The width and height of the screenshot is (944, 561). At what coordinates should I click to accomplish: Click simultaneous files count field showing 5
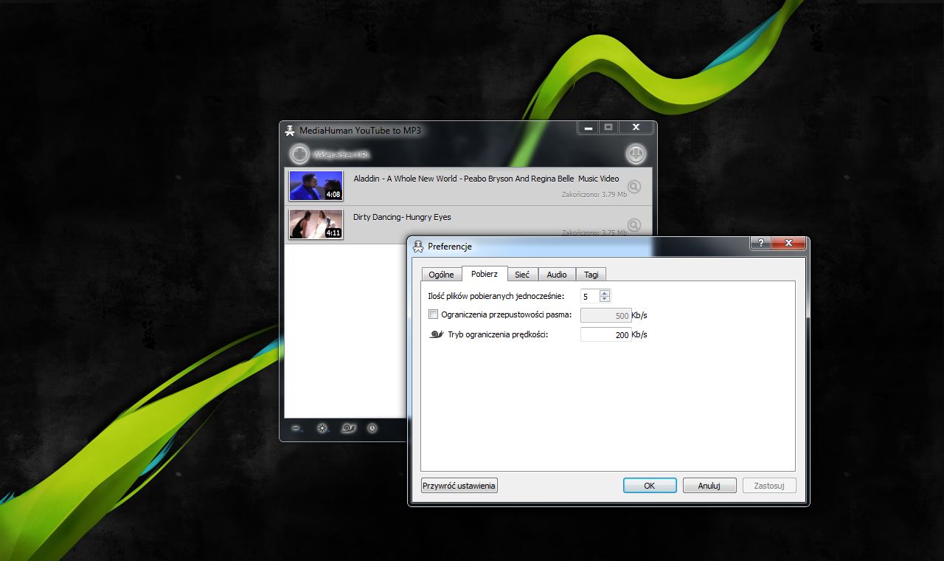coord(590,296)
